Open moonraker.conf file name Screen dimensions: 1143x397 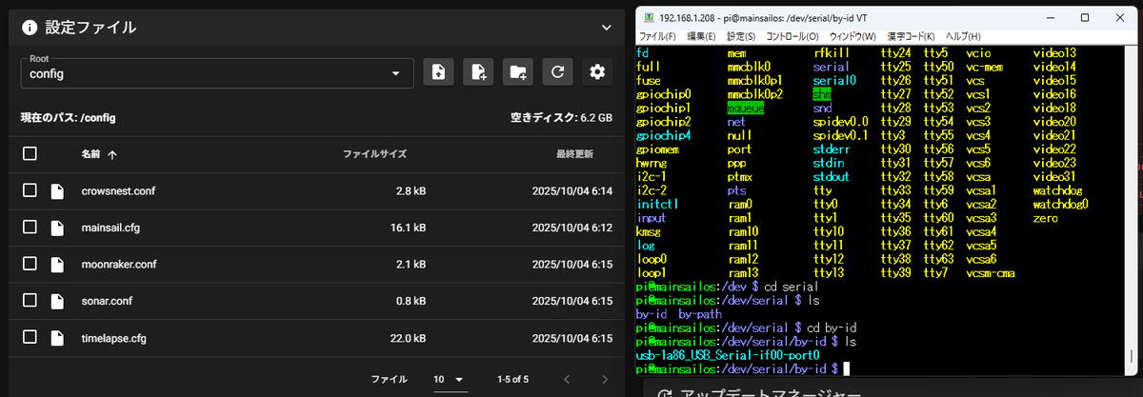(x=119, y=264)
